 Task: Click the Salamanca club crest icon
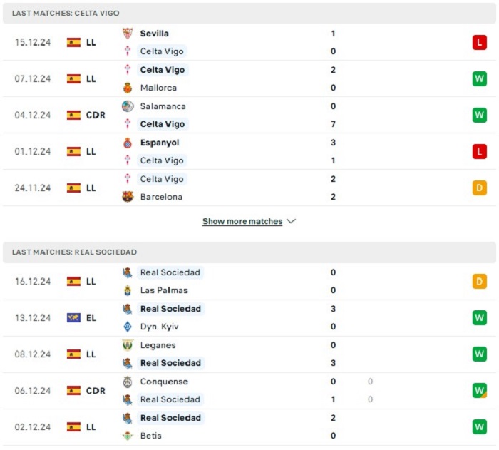(x=128, y=106)
